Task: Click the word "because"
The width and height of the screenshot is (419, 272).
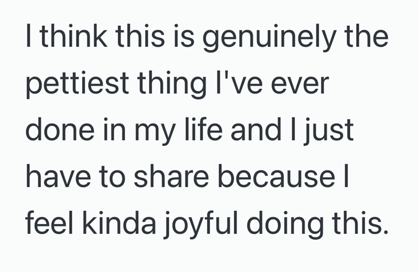Action: click(x=277, y=176)
